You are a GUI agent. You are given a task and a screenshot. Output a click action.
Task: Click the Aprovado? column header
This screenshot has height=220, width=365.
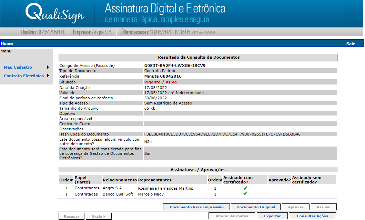point(280,180)
